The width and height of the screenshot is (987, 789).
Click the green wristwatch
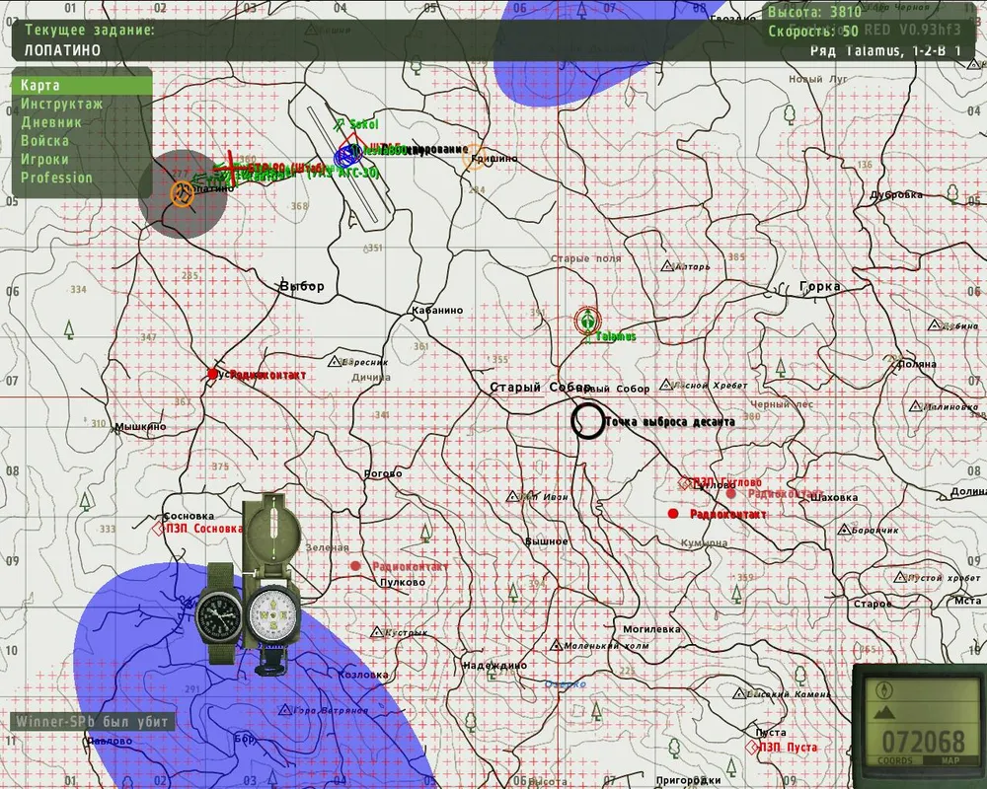[217, 615]
